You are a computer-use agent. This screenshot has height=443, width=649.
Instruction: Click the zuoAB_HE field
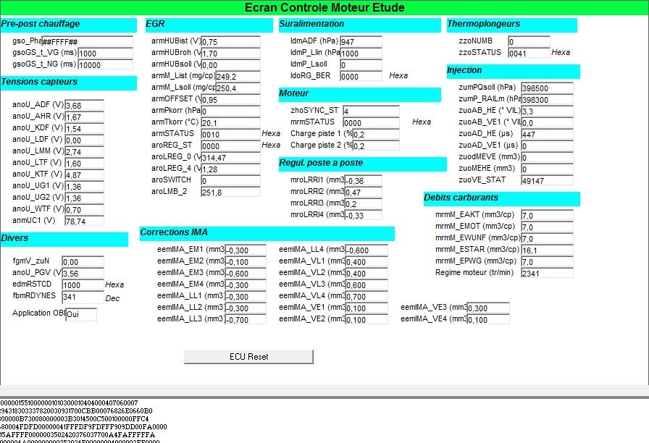547,111
